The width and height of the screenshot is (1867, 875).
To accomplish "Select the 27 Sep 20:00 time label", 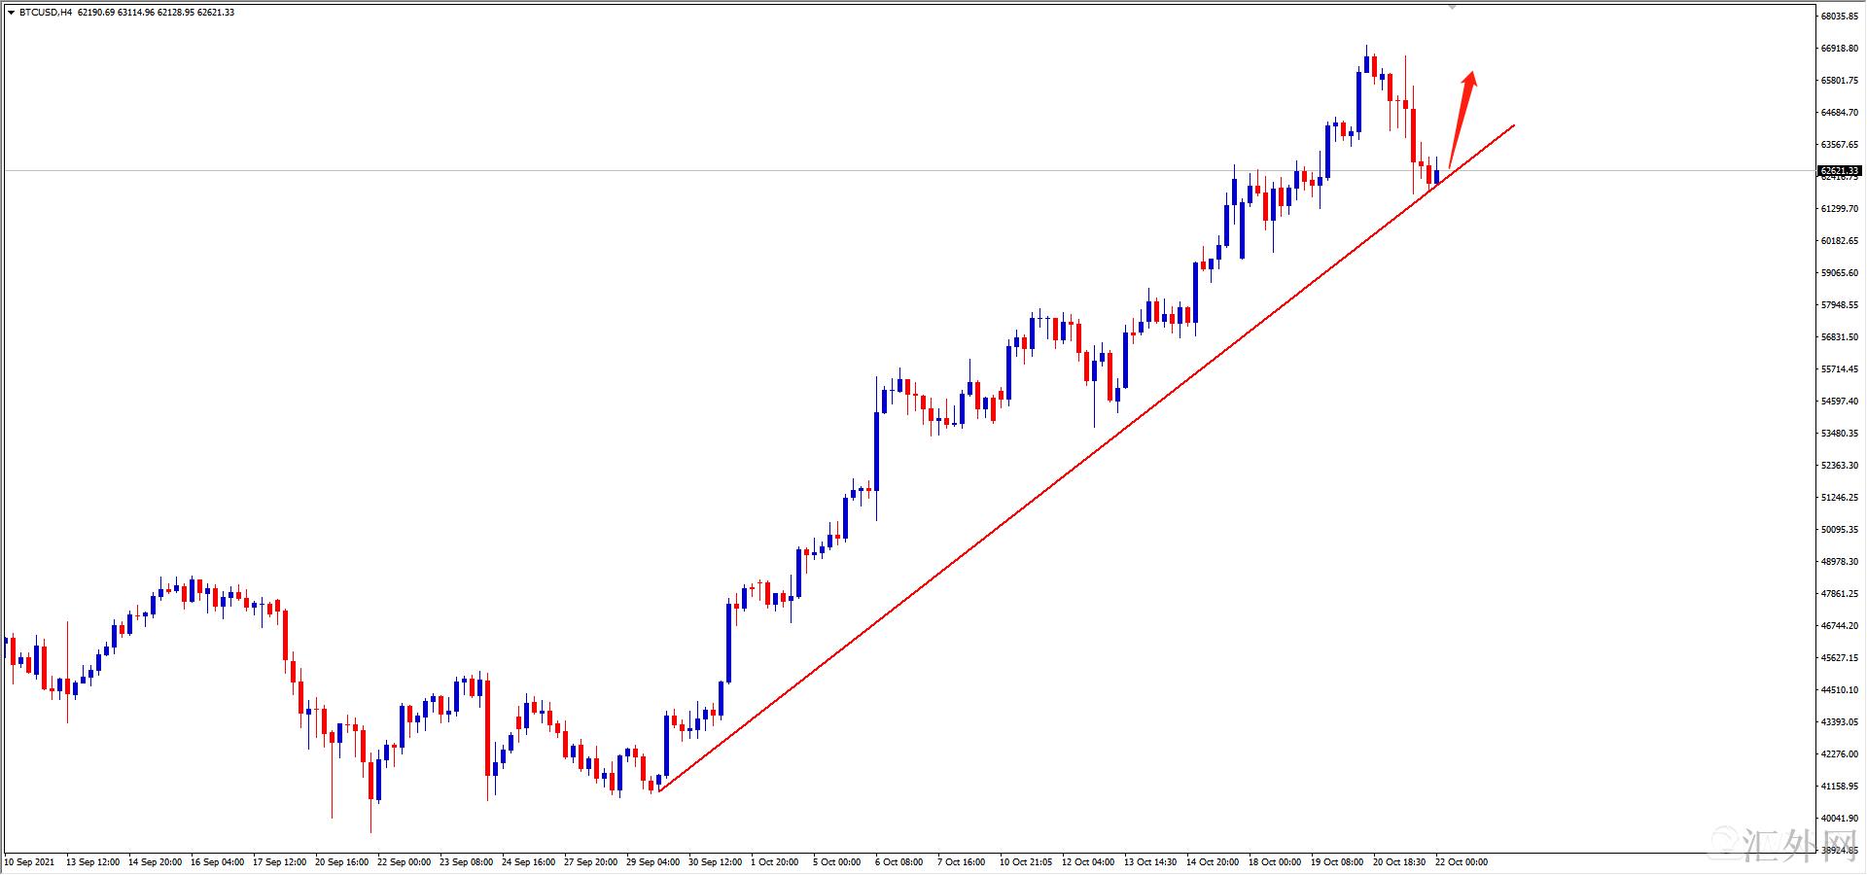I will [x=590, y=862].
